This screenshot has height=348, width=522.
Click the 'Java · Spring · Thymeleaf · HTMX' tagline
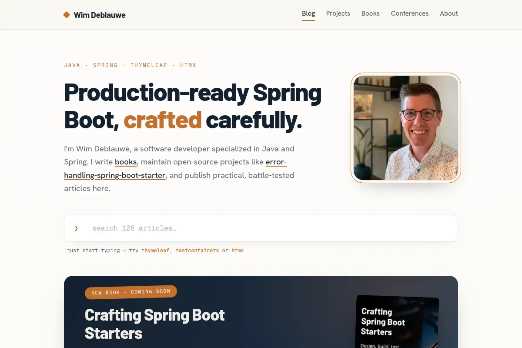pyautogui.click(x=130, y=65)
